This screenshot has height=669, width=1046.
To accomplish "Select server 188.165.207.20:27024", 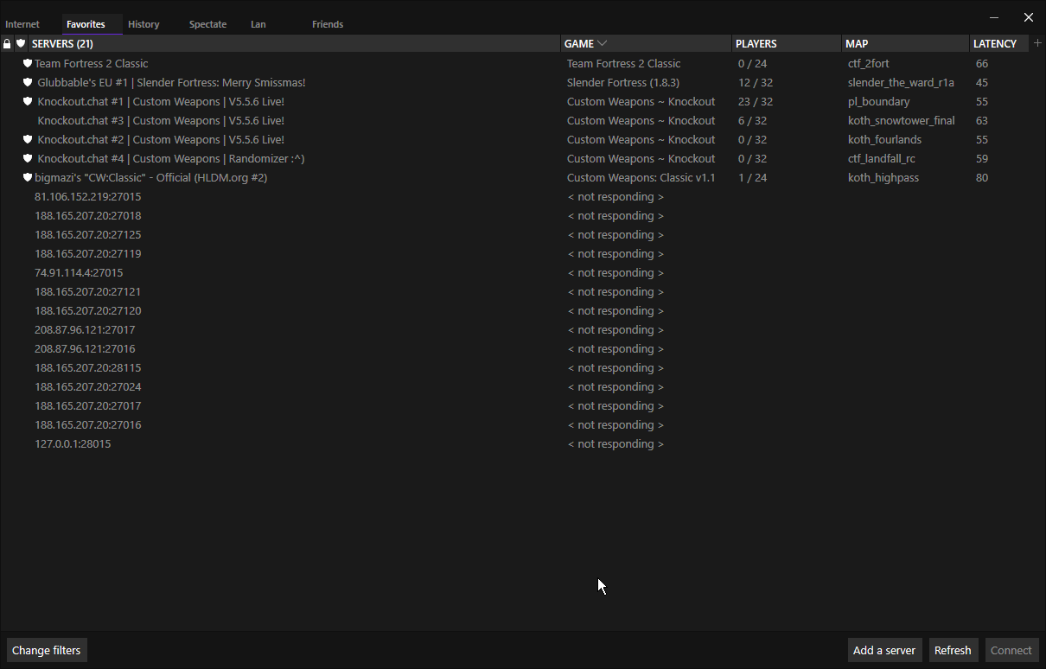I will pyautogui.click(x=515, y=386).
